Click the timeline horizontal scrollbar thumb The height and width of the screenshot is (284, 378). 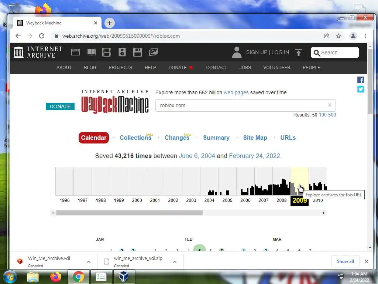coord(129,213)
